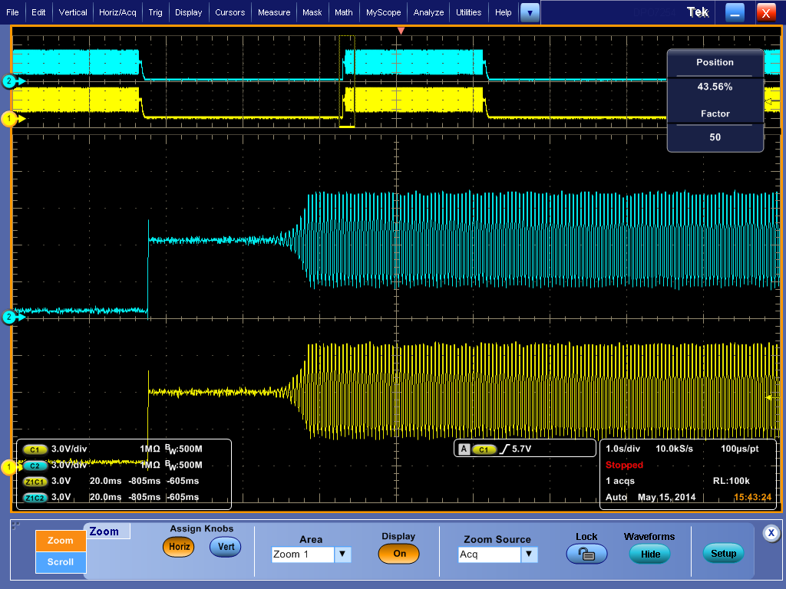Viewport: 786px width, 589px height.
Task: Open the Measure menu
Action: click(274, 12)
